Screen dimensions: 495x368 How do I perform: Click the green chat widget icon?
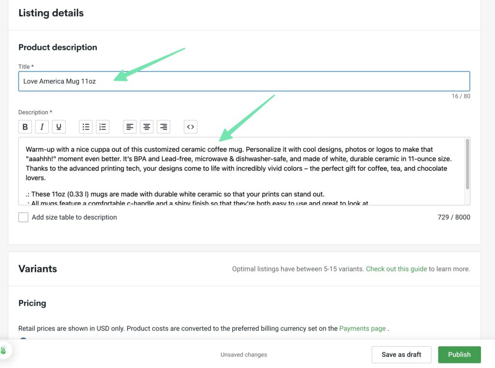(4, 350)
